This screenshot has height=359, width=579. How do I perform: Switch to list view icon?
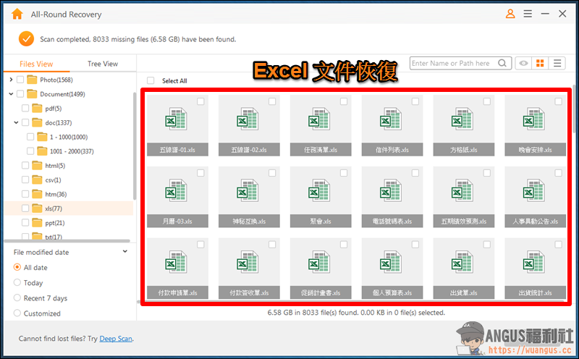(x=557, y=63)
